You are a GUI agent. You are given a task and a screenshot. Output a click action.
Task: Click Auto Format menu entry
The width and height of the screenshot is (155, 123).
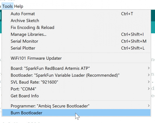76,14
